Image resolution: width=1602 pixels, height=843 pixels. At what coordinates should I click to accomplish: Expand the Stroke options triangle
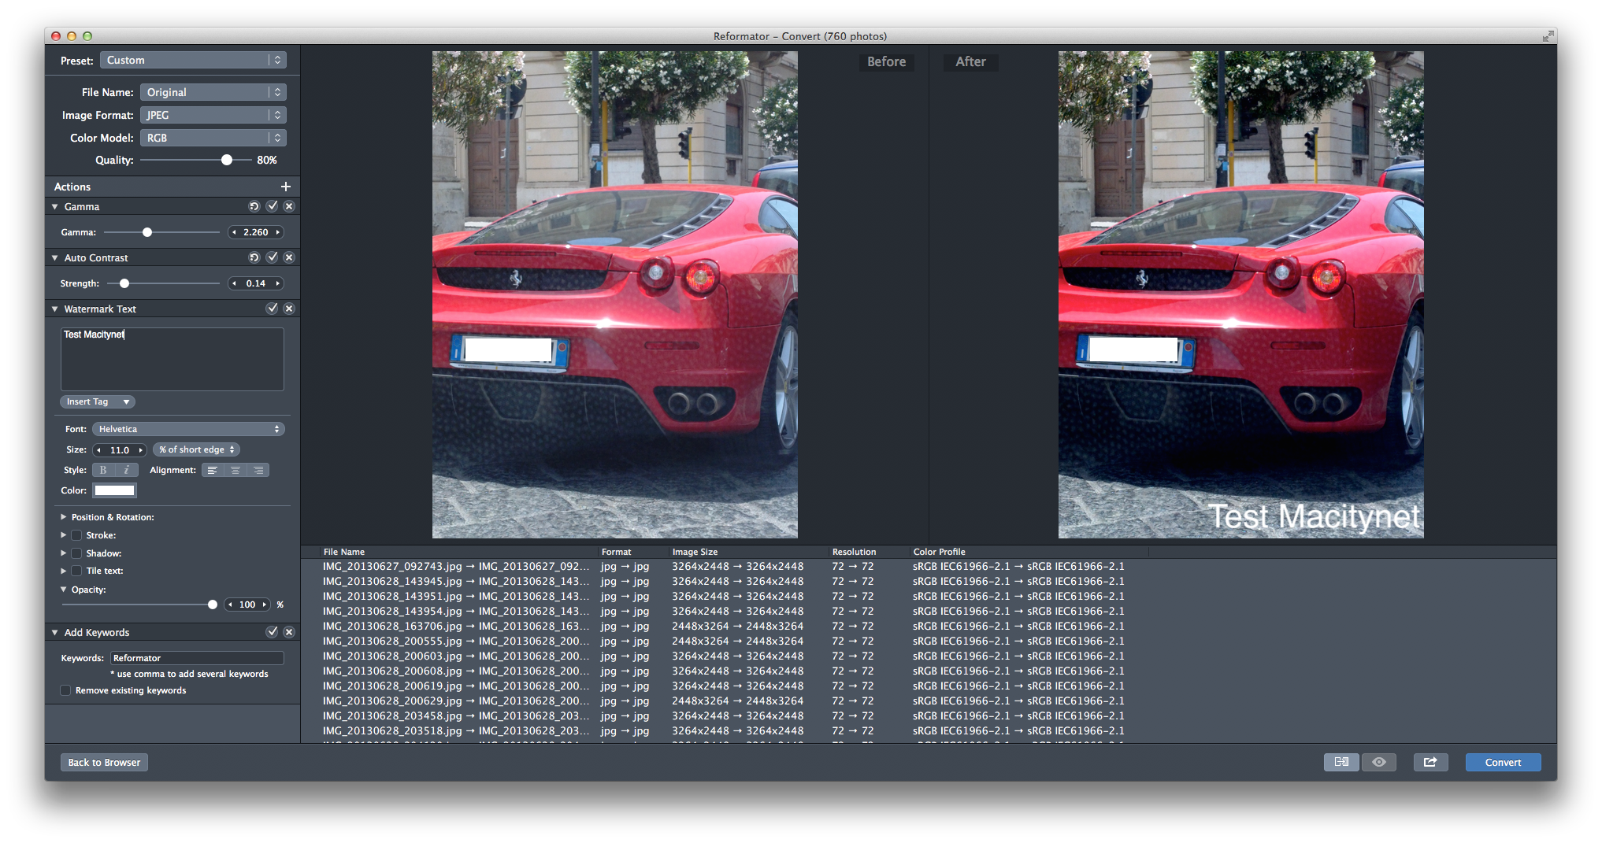pos(64,535)
